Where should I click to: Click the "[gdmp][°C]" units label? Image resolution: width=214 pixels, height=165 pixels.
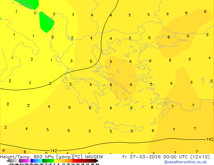pyautogui.click(x=70, y=157)
